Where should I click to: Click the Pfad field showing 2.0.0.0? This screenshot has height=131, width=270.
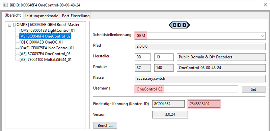200,47
